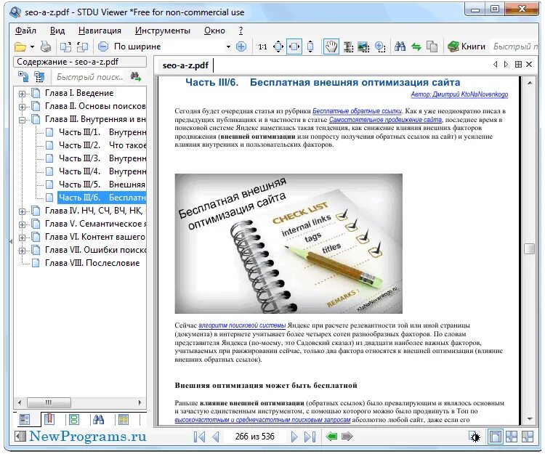The width and height of the screenshot is (545, 454).
Task: Open the Окно menu
Action: click(x=214, y=31)
